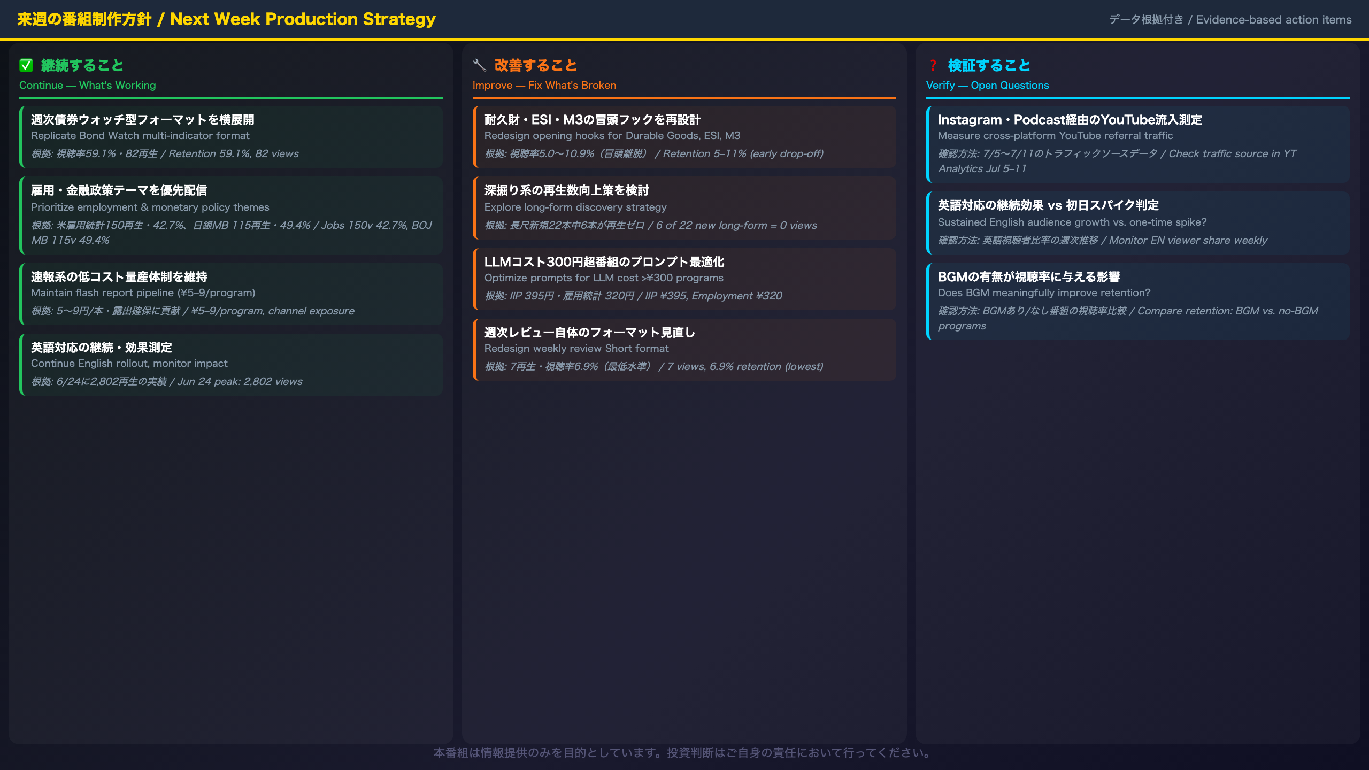This screenshot has width=1369, height=770.
Task: Click the '¥5–9/program, channel exposure' evidence line
Action: (x=193, y=311)
